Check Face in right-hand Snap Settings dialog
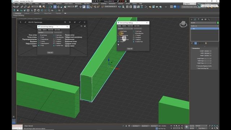 click(x=120, y=42)
